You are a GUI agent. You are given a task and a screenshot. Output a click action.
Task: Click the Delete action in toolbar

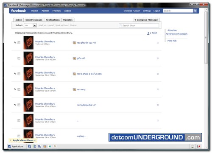tap(73, 25)
